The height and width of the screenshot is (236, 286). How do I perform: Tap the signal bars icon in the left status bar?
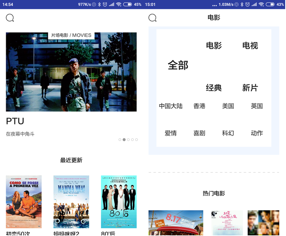pos(112,4)
